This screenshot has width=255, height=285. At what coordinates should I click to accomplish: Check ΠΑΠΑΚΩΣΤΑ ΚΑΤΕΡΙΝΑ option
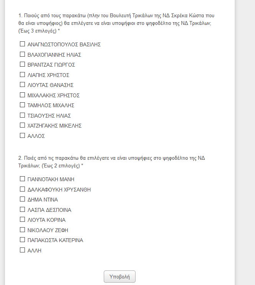click(x=22, y=240)
